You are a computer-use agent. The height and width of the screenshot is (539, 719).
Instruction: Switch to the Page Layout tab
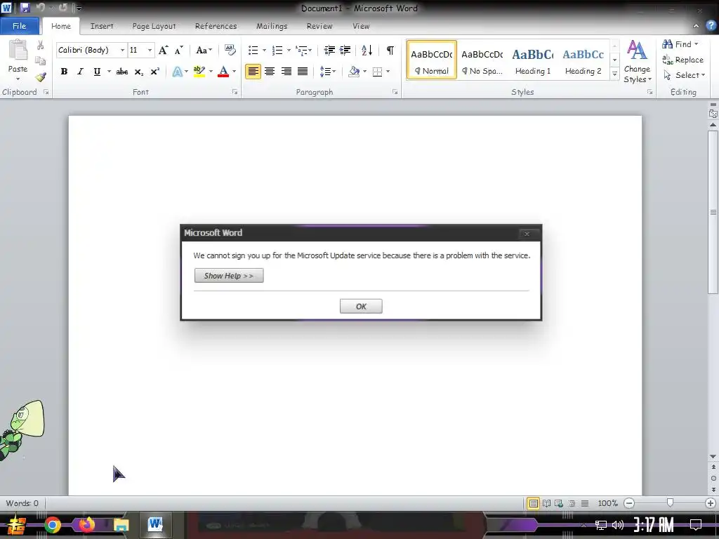pyautogui.click(x=154, y=26)
